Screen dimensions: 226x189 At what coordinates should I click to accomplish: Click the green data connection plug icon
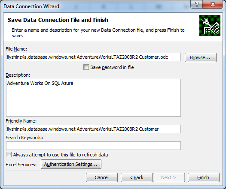210,25
